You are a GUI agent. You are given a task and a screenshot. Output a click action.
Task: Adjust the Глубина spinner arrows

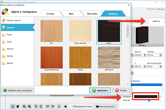(161, 55)
